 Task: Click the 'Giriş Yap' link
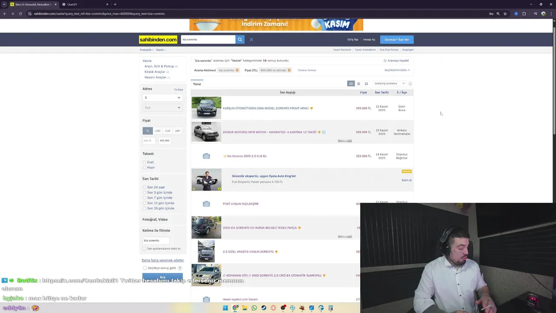click(x=353, y=40)
